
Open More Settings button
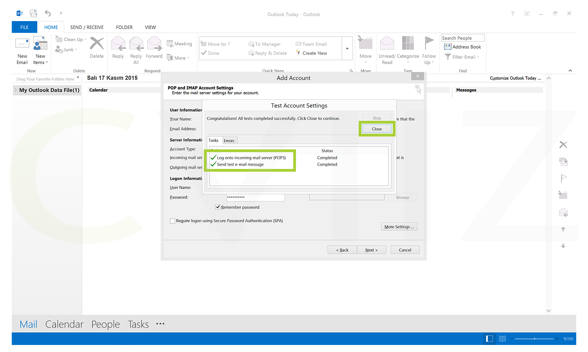click(x=399, y=226)
